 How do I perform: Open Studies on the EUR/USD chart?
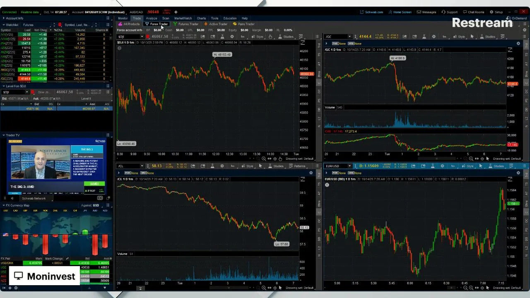coord(496,166)
